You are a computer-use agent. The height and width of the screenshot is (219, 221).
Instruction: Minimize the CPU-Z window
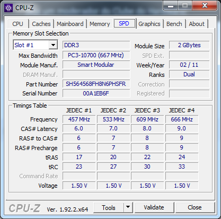point(171,6)
